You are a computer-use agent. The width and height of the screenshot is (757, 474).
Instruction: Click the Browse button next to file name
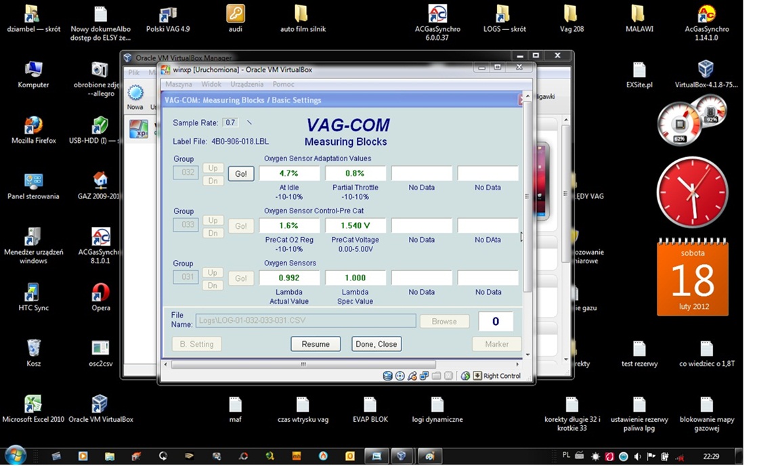coord(444,322)
